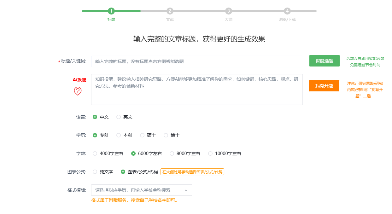This screenshot has width=392, height=214.
Task: Click the 标题/关键词 input field
Action: [x=197, y=61]
